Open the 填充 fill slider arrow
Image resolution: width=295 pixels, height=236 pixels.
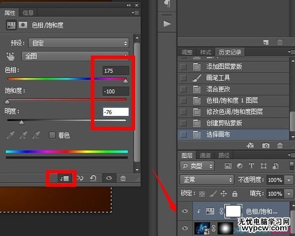pyautogui.click(x=289, y=193)
